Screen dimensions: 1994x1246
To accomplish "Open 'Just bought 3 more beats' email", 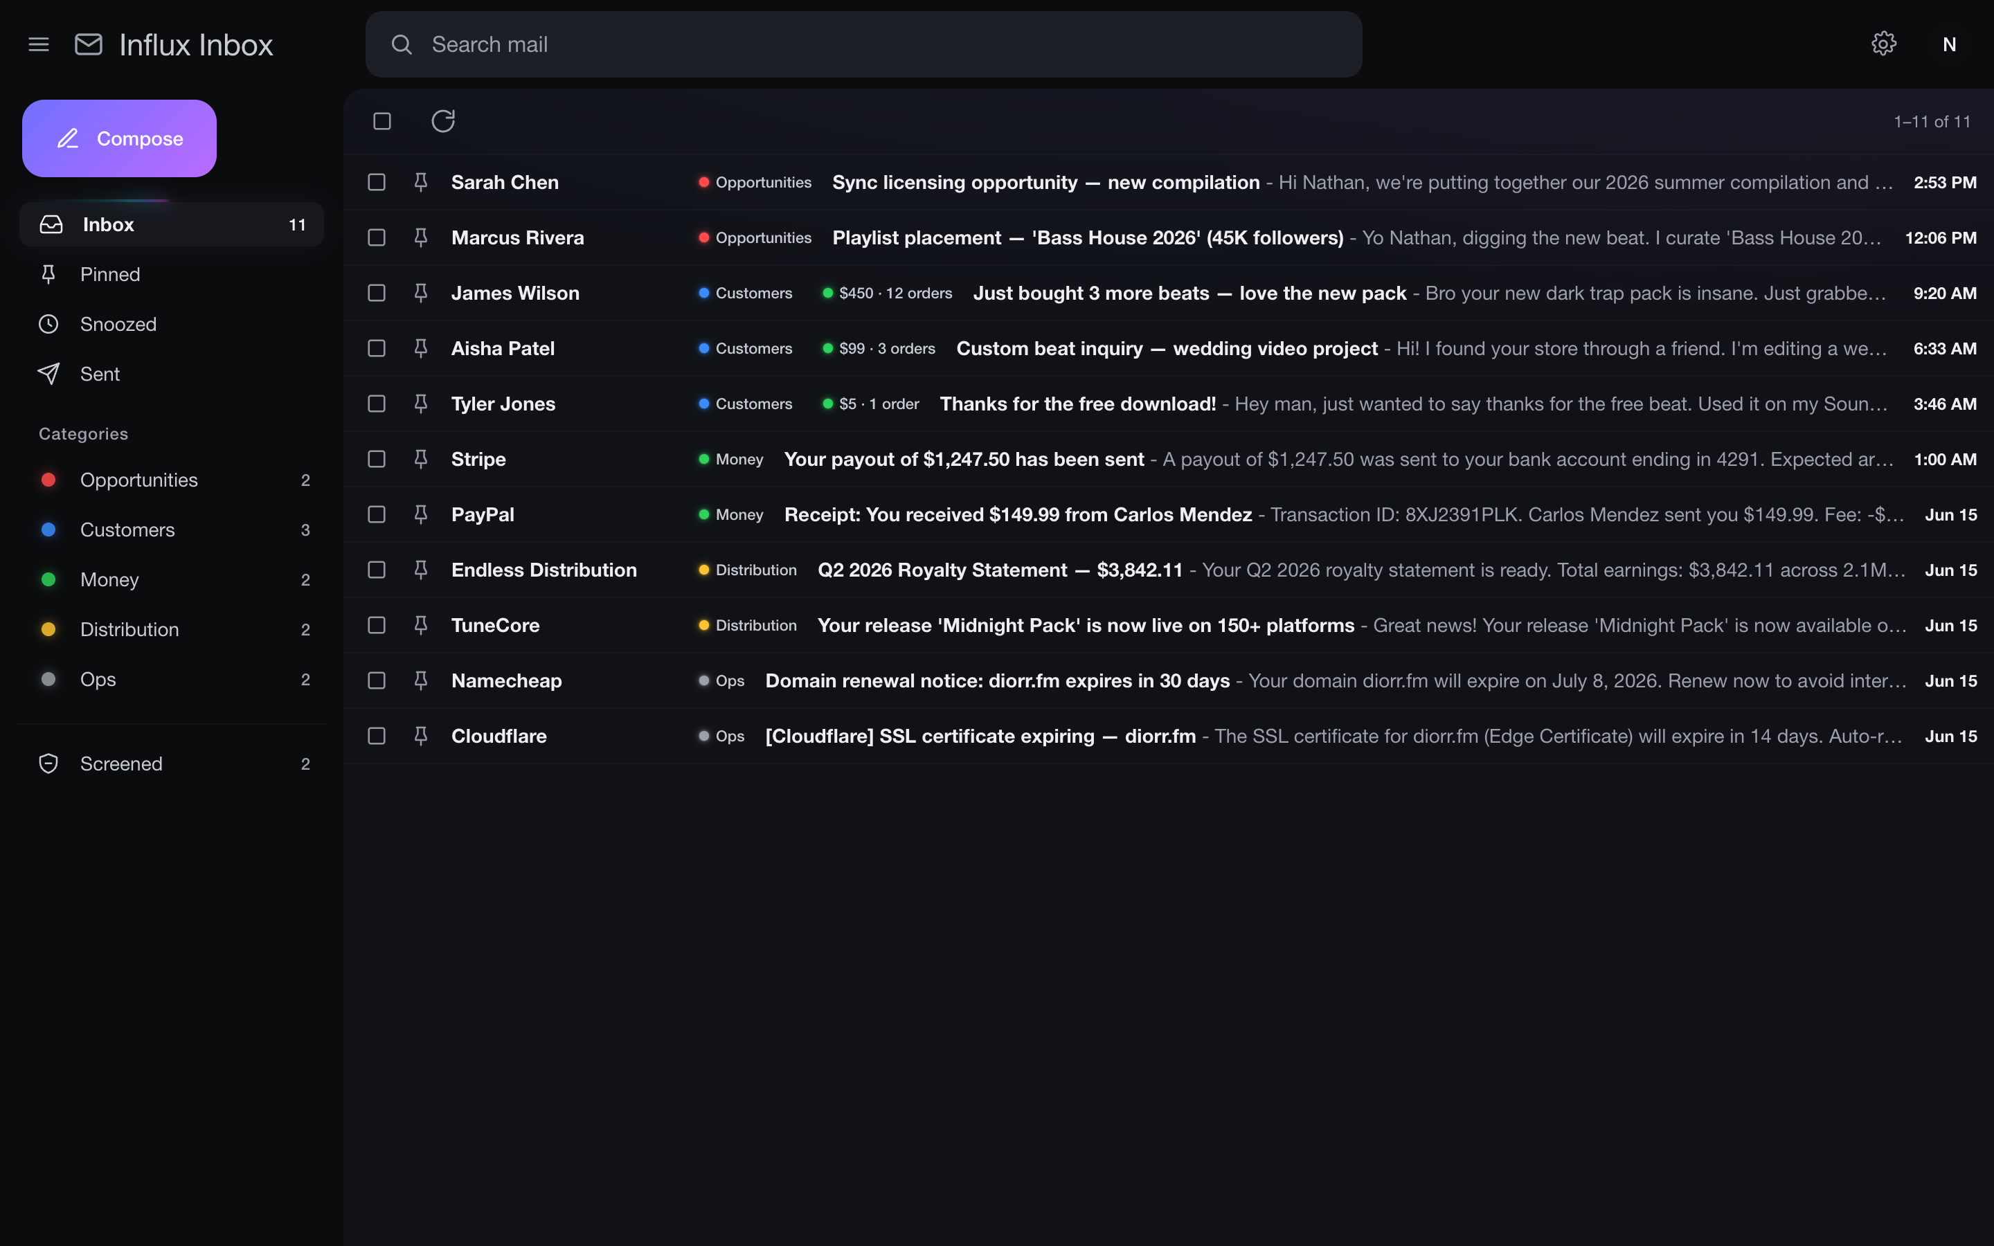I will [x=1189, y=293].
